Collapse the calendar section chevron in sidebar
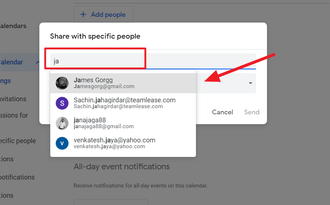The width and height of the screenshot is (330, 205). (x=38, y=62)
